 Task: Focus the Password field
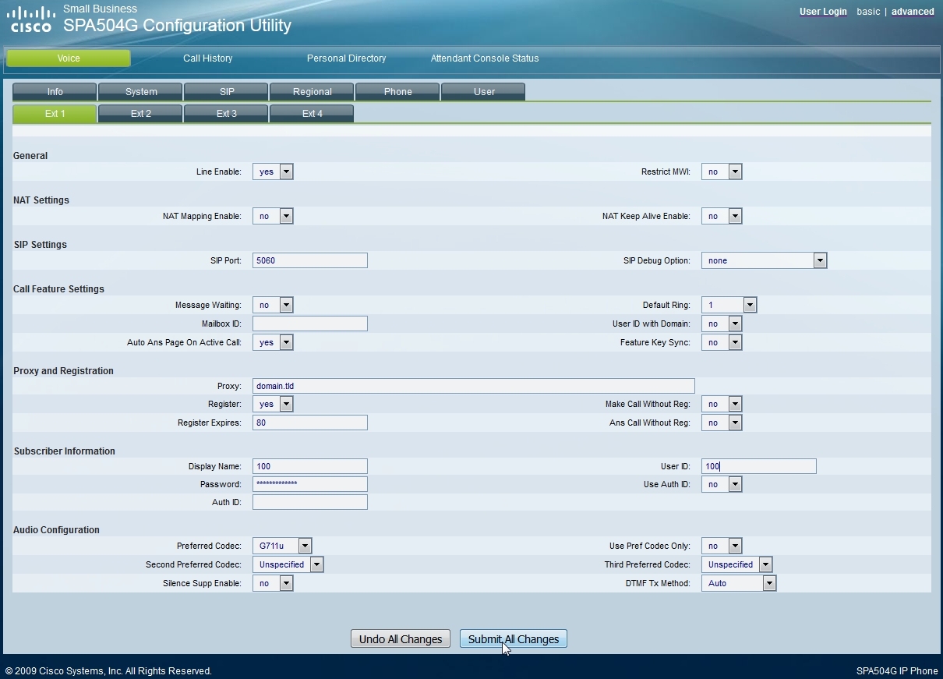pos(309,484)
